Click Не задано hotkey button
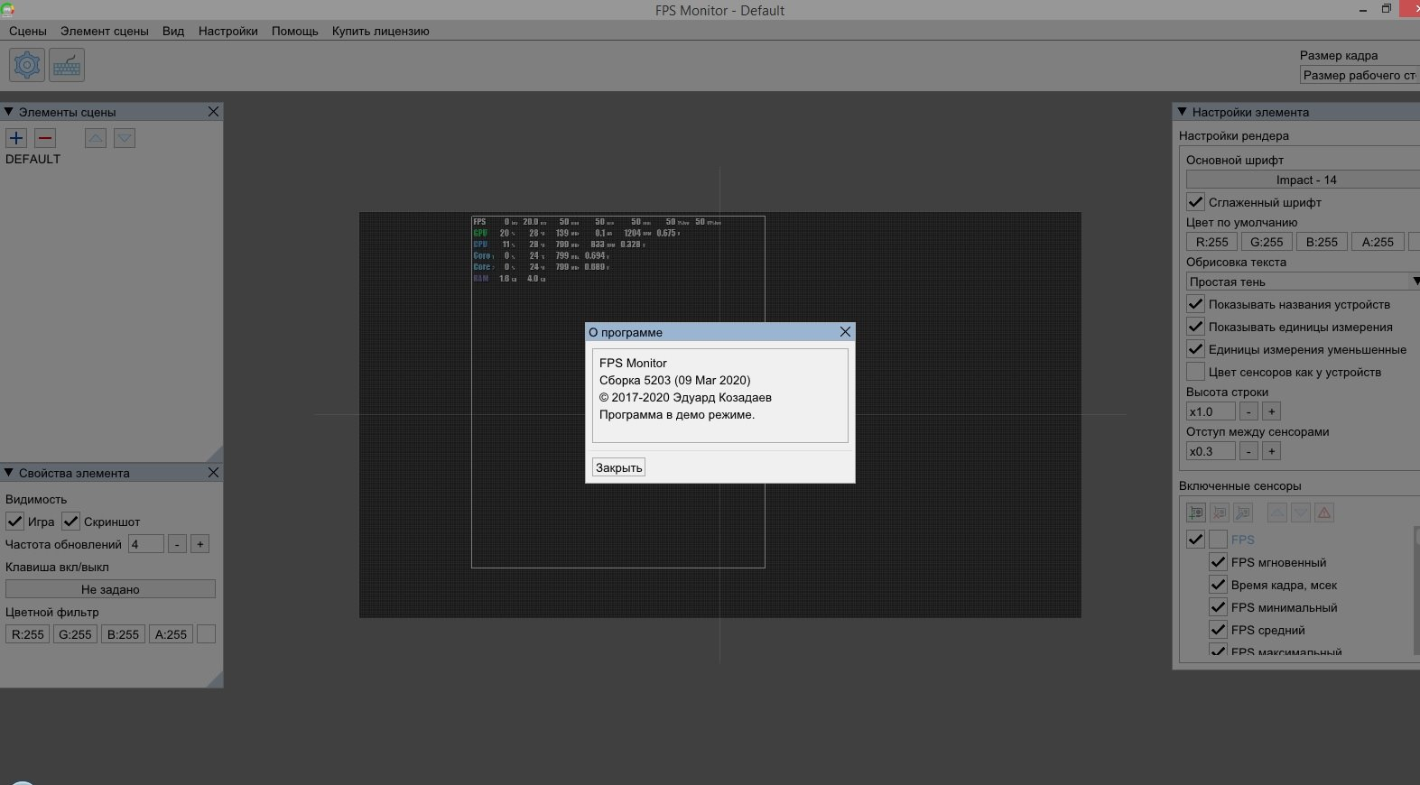The width and height of the screenshot is (1420, 785). [110, 589]
